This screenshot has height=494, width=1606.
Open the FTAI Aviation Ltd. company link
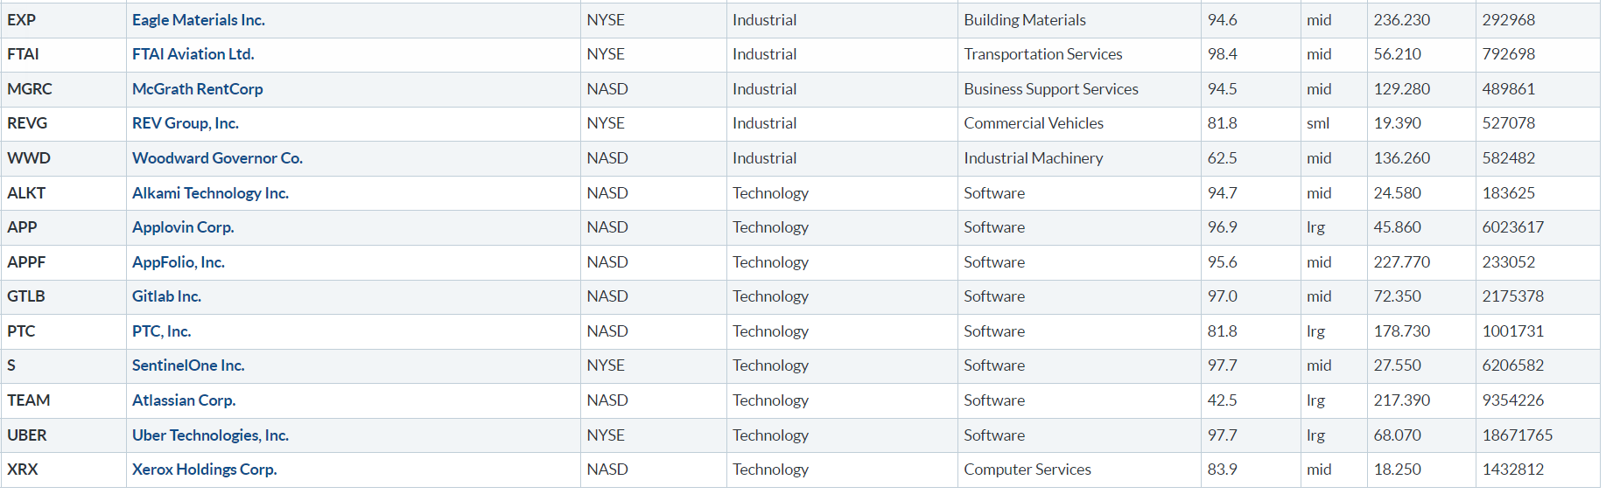[x=193, y=54]
